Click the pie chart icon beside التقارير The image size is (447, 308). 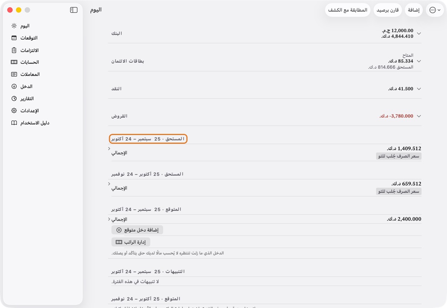[14, 99]
